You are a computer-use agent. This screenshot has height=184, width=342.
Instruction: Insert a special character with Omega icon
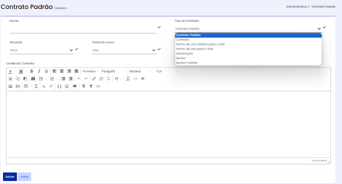(x=59, y=86)
